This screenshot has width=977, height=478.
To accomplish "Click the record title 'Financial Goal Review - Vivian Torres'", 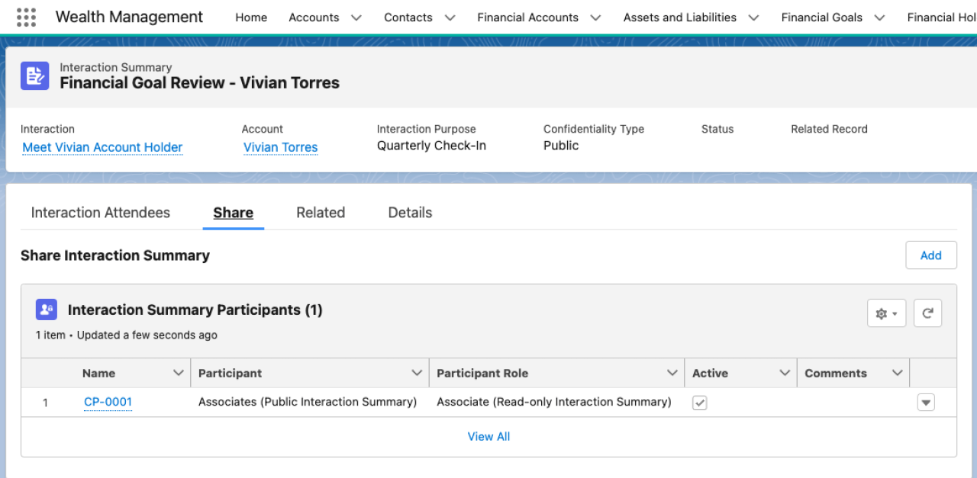I will coord(200,83).
